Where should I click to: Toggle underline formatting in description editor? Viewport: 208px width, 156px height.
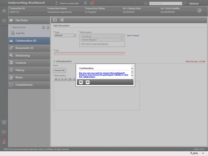[62, 79]
